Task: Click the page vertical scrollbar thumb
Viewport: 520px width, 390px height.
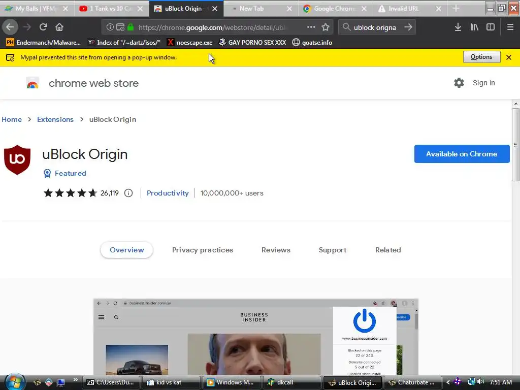Action: coord(515,144)
